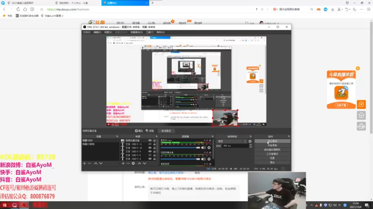
Task: Toggle the lock on the 视频采集设备 source
Action: click(x=154, y=141)
